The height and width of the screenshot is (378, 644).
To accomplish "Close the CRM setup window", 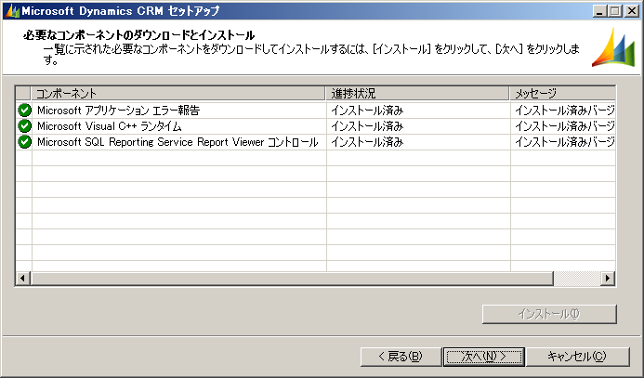I will tap(631, 11).
